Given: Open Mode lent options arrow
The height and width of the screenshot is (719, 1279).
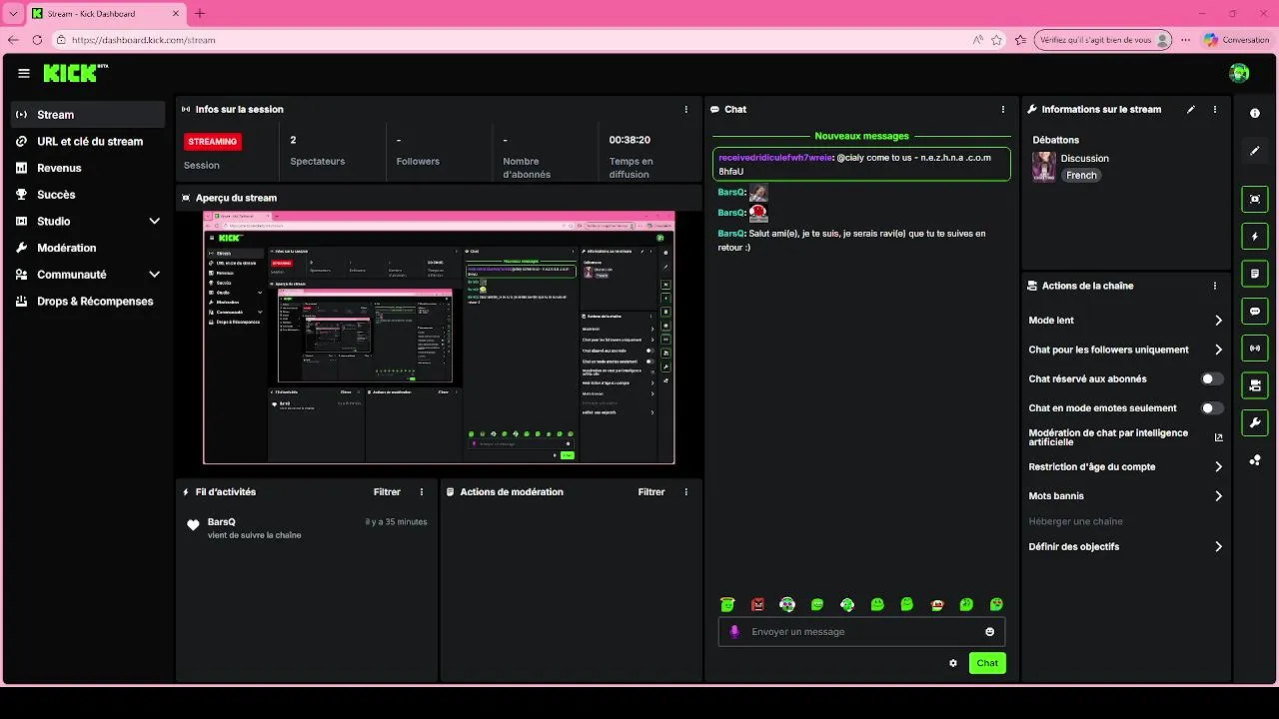Looking at the screenshot, I should click(x=1218, y=321).
